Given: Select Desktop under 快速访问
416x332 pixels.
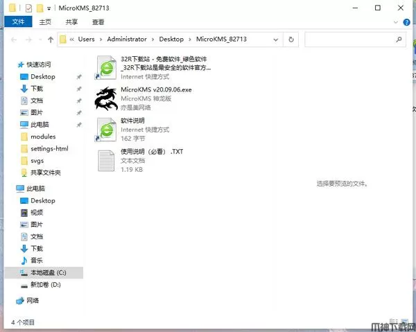Looking at the screenshot, I should click(43, 77).
